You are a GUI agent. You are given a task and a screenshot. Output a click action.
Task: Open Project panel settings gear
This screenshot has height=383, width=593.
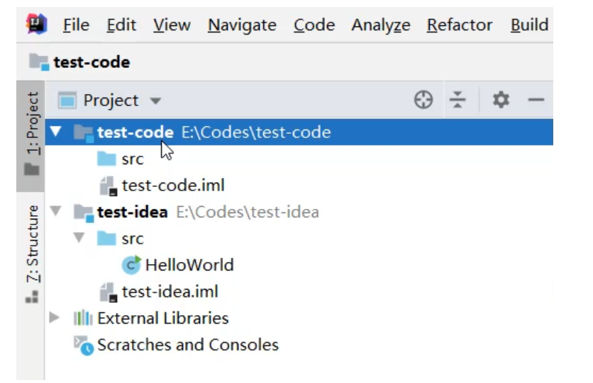[x=501, y=101]
